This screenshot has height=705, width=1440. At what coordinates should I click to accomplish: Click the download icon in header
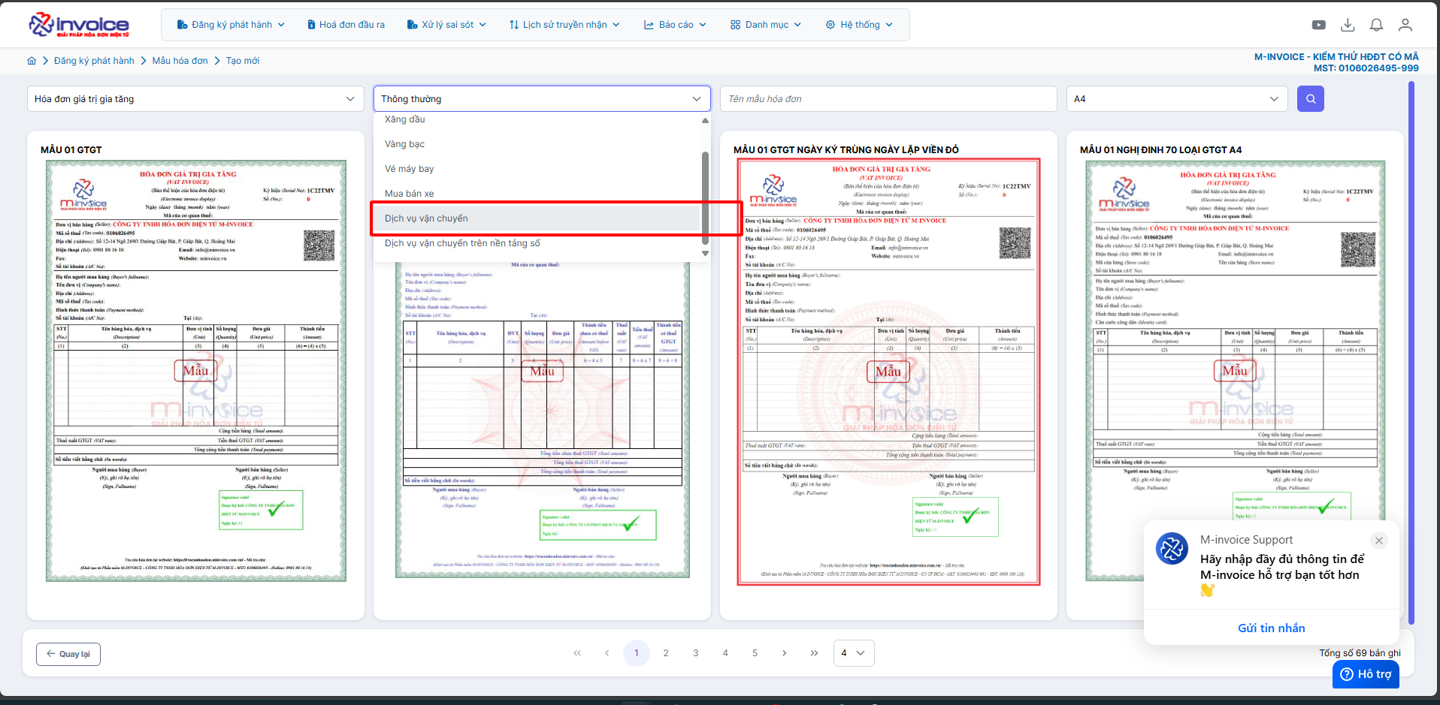pyautogui.click(x=1348, y=25)
